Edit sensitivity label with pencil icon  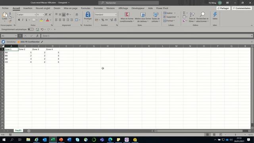[42, 42]
